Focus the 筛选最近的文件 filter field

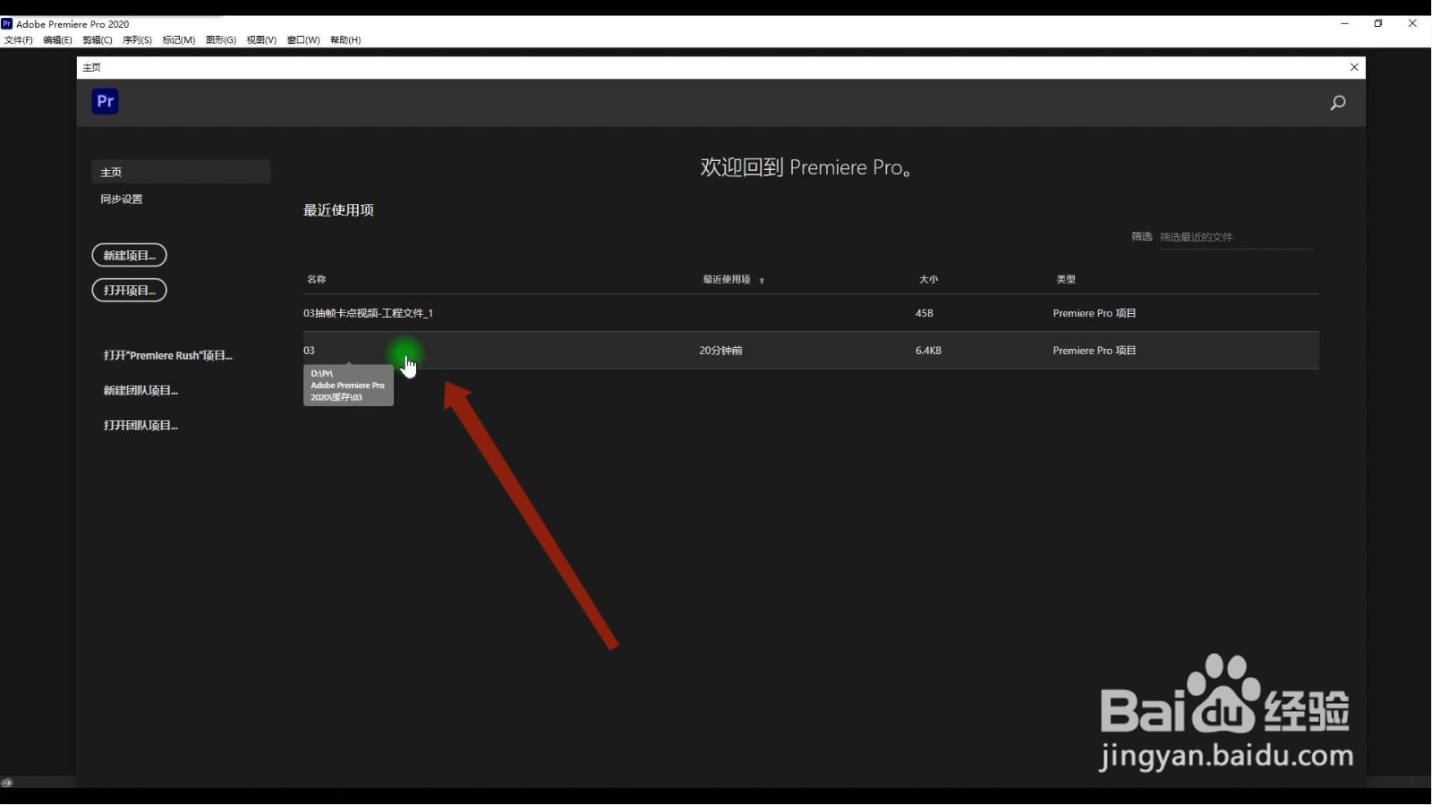(x=1235, y=237)
